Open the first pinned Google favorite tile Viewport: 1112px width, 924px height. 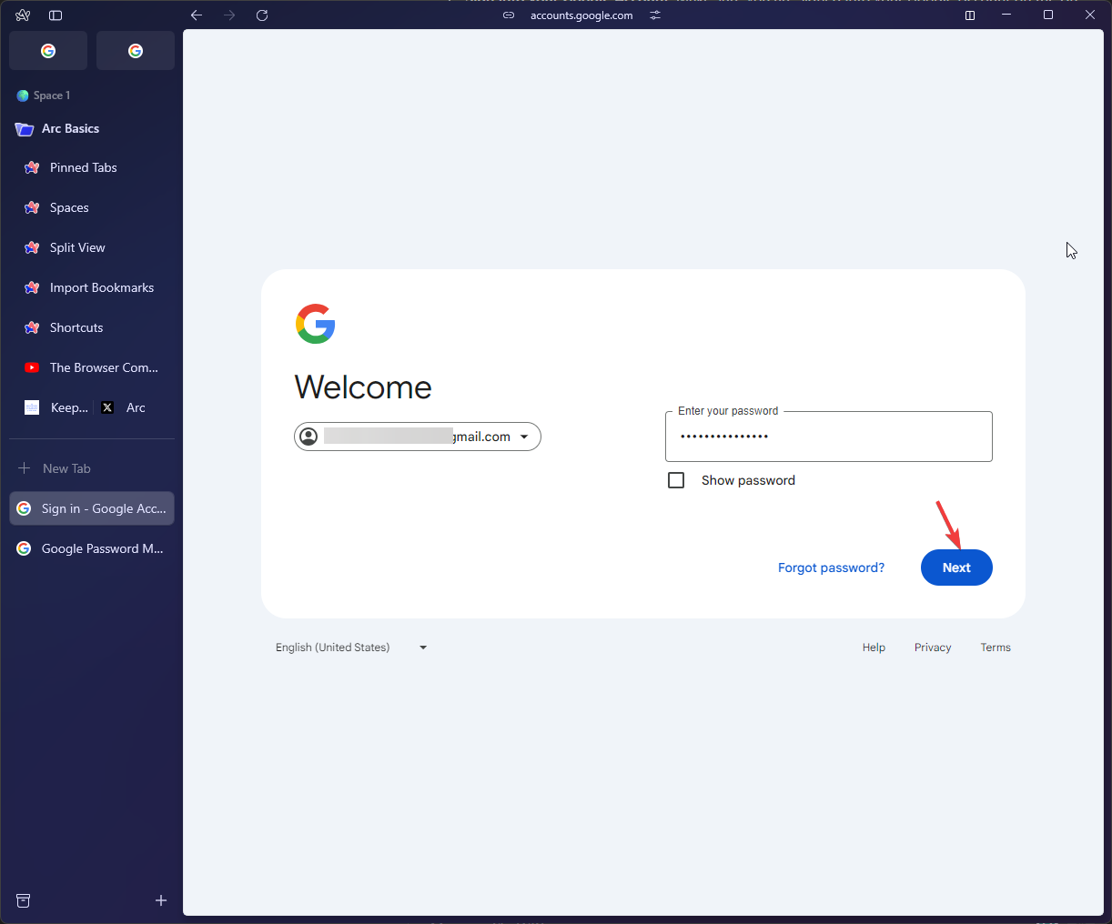[48, 51]
